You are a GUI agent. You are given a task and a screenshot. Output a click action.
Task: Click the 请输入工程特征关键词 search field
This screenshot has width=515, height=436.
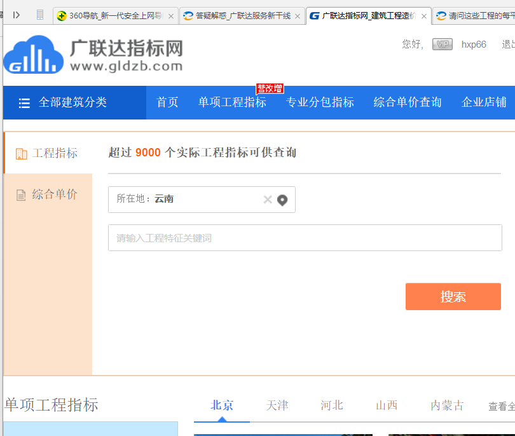[305, 238]
